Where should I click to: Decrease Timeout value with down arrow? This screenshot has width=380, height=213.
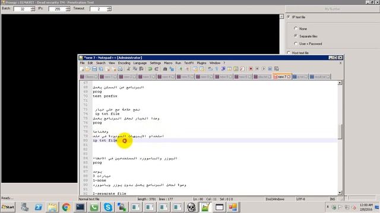tap(109, 10)
